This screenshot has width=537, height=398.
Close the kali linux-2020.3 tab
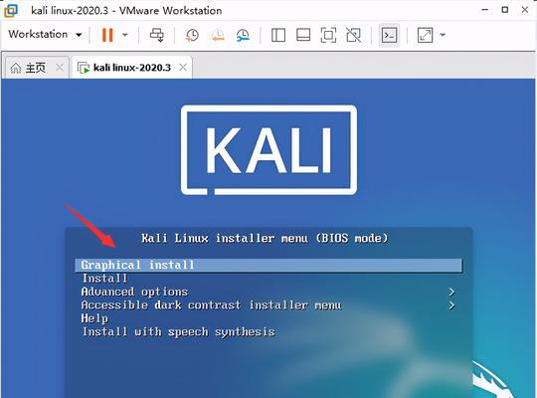pyautogui.click(x=183, y=68)
